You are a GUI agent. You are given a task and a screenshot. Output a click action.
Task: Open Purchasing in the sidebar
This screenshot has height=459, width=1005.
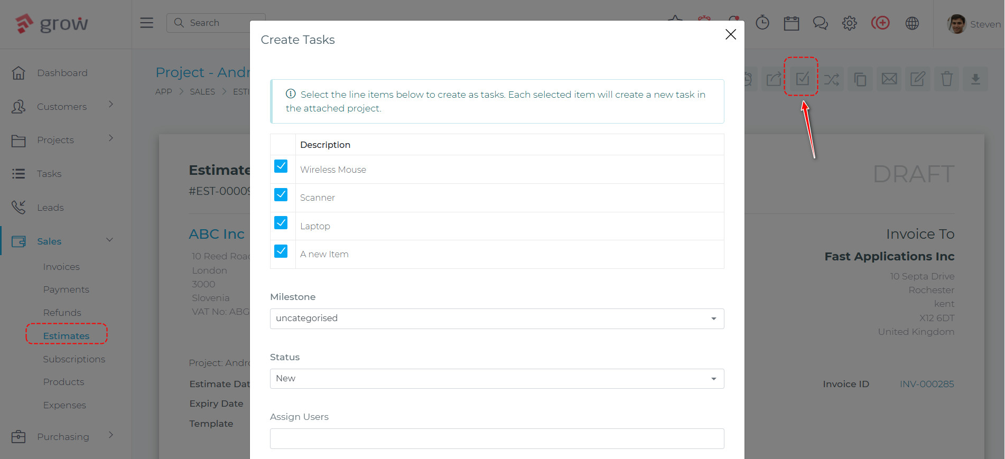point(63,437)
